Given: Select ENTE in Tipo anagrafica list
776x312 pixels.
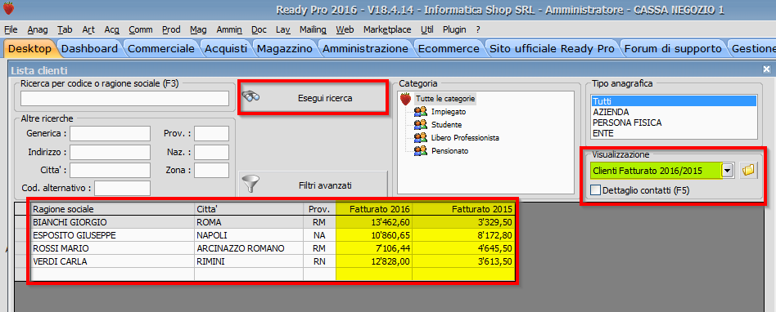Looking at the screenshot, I should pos(674,133).
